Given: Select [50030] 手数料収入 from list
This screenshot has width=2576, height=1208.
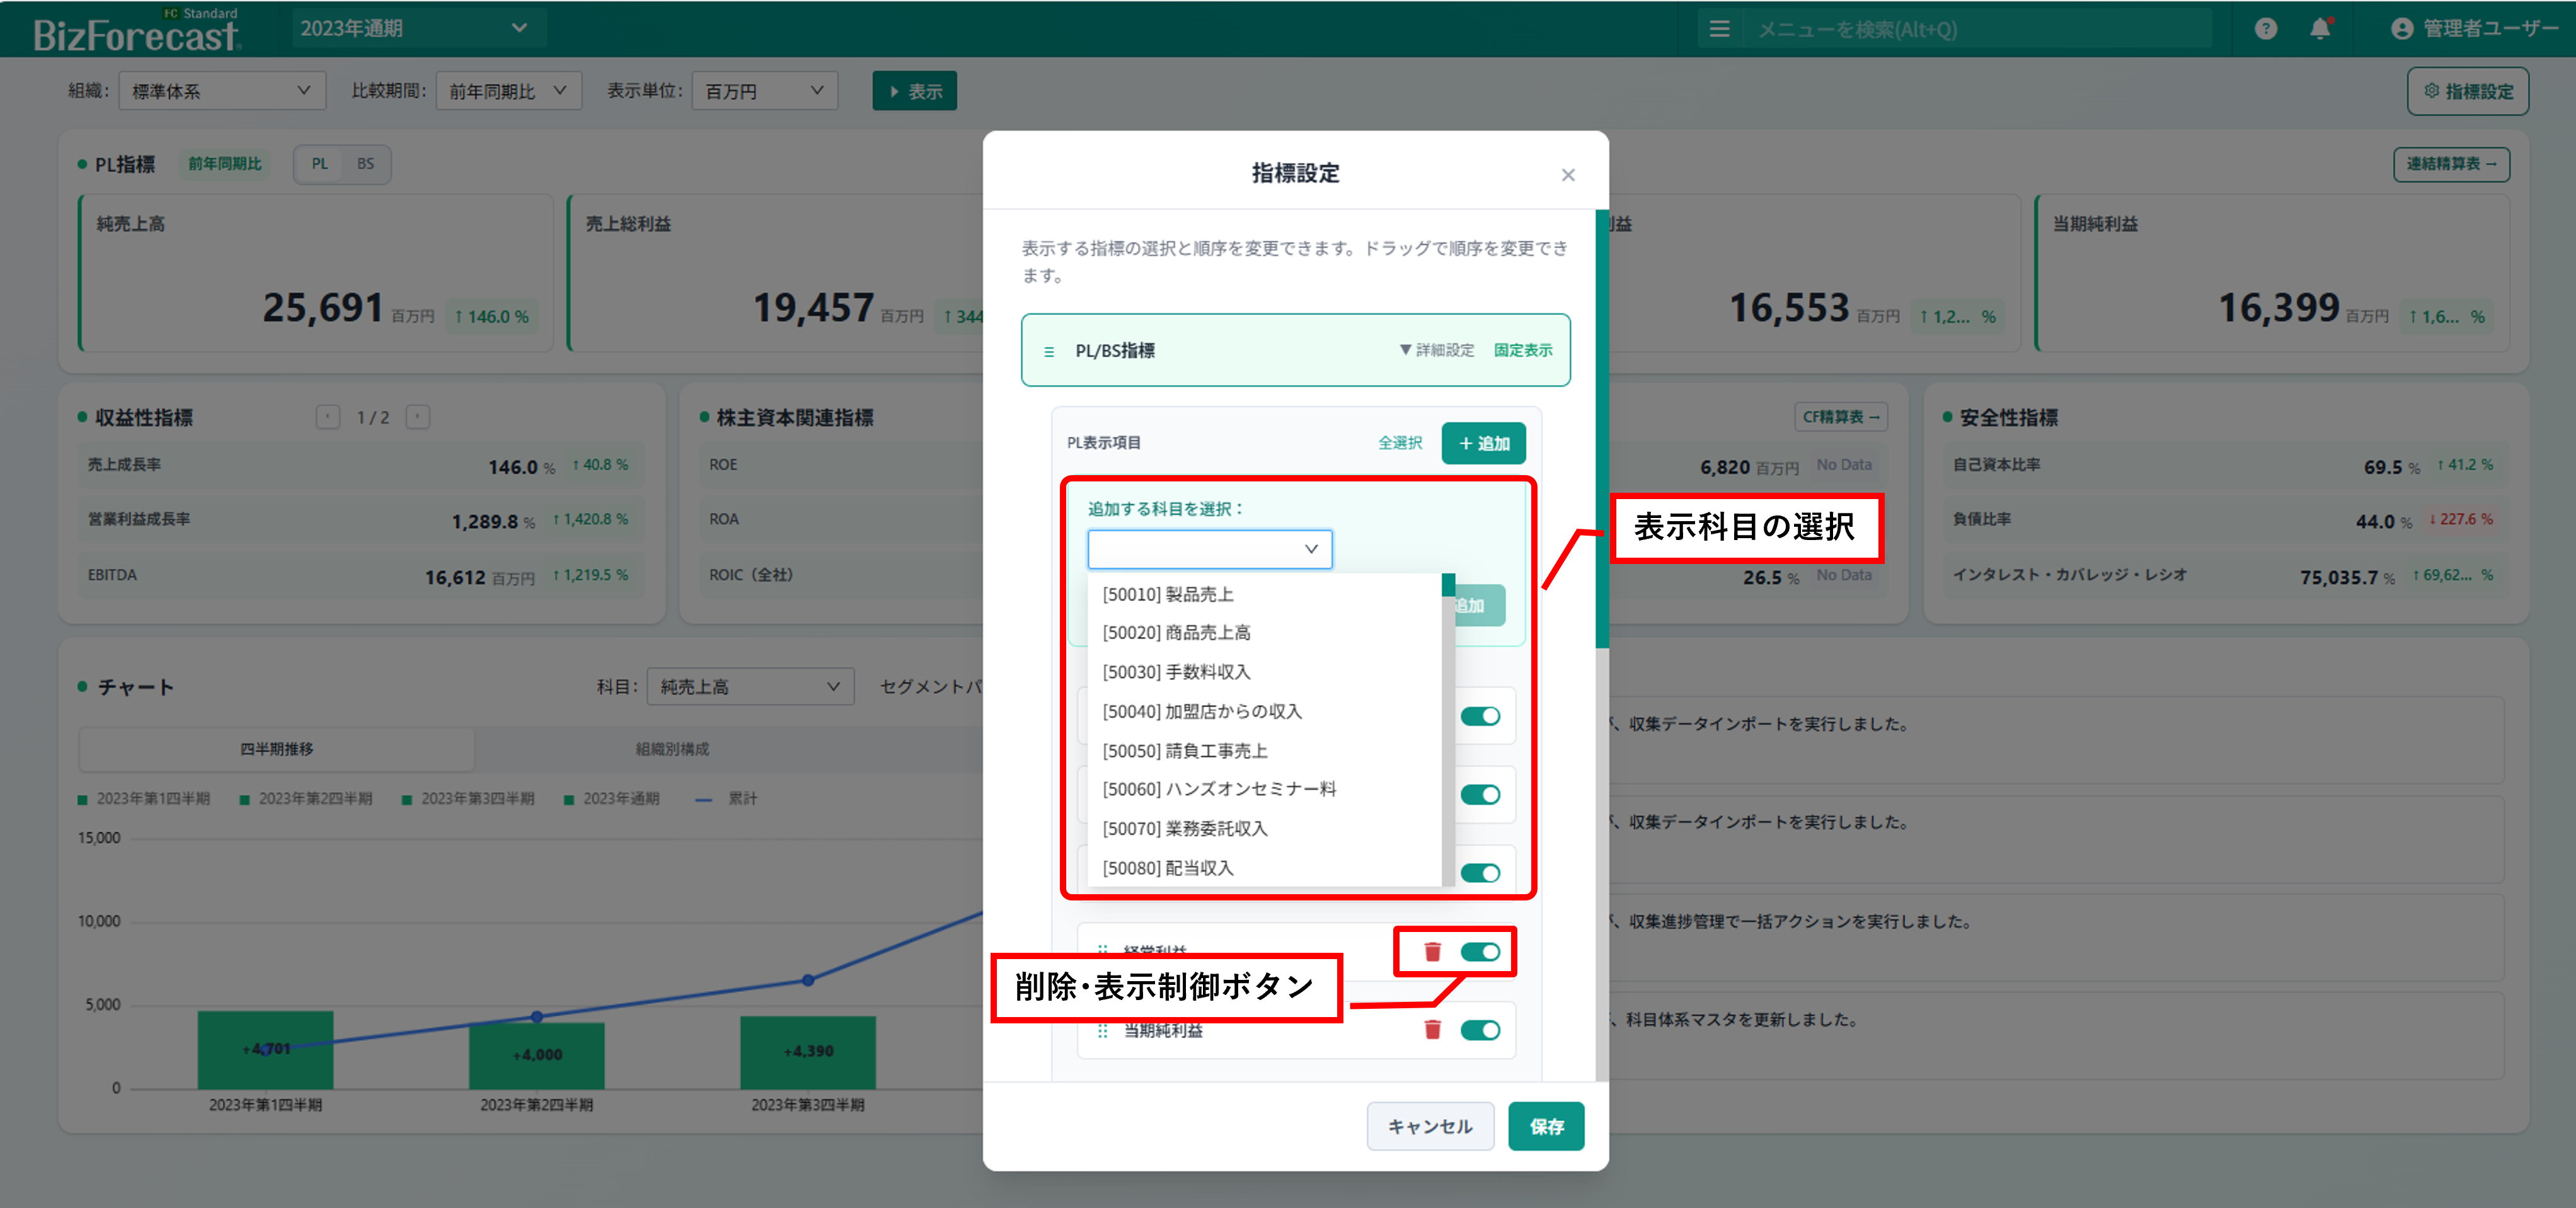Looking at the screenshot, I should pyautogui.click(x=1176, y=672).
